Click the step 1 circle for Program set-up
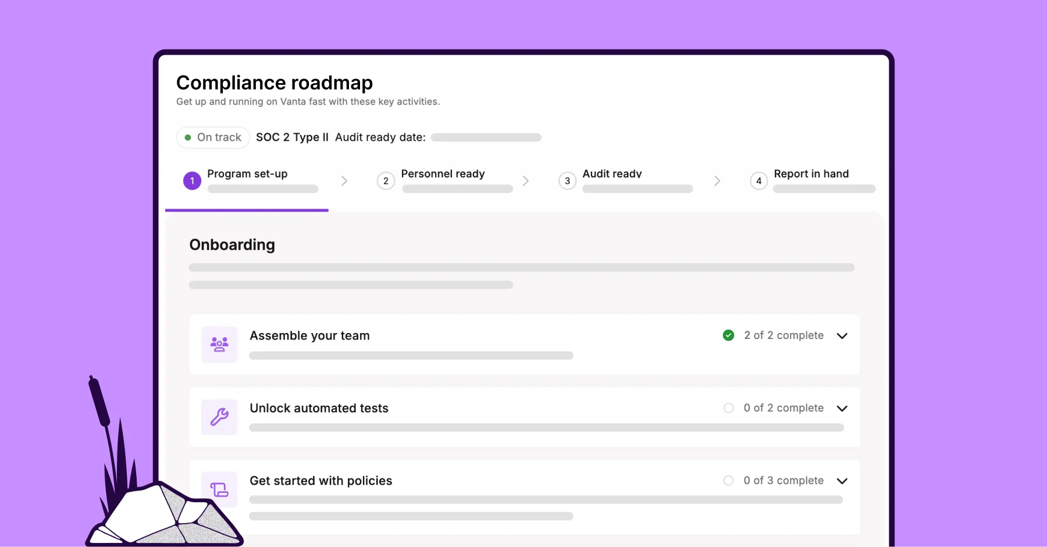 pos(193,181)
